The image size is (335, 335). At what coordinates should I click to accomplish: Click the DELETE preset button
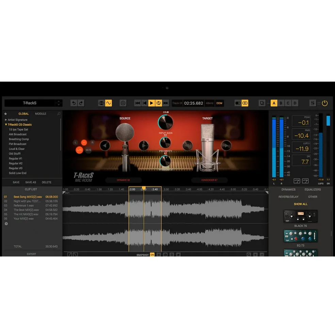[x=46, y=182]
